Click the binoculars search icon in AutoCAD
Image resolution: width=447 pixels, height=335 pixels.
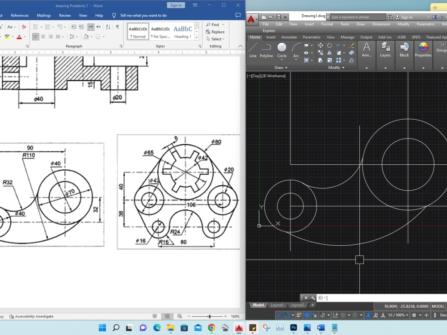coord(390,17)
